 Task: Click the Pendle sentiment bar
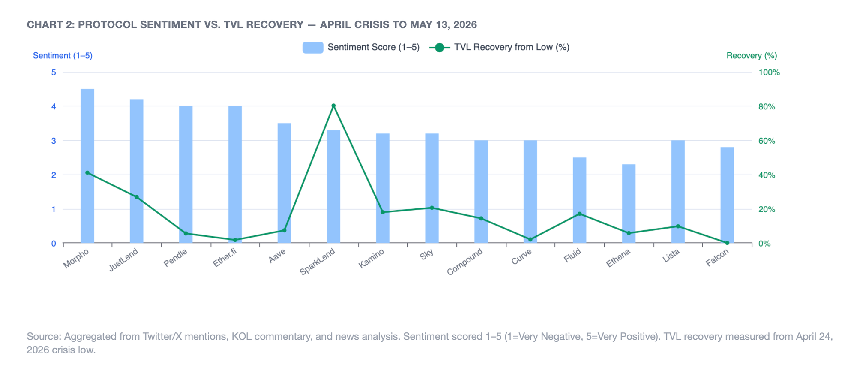(x=186, y=175)
